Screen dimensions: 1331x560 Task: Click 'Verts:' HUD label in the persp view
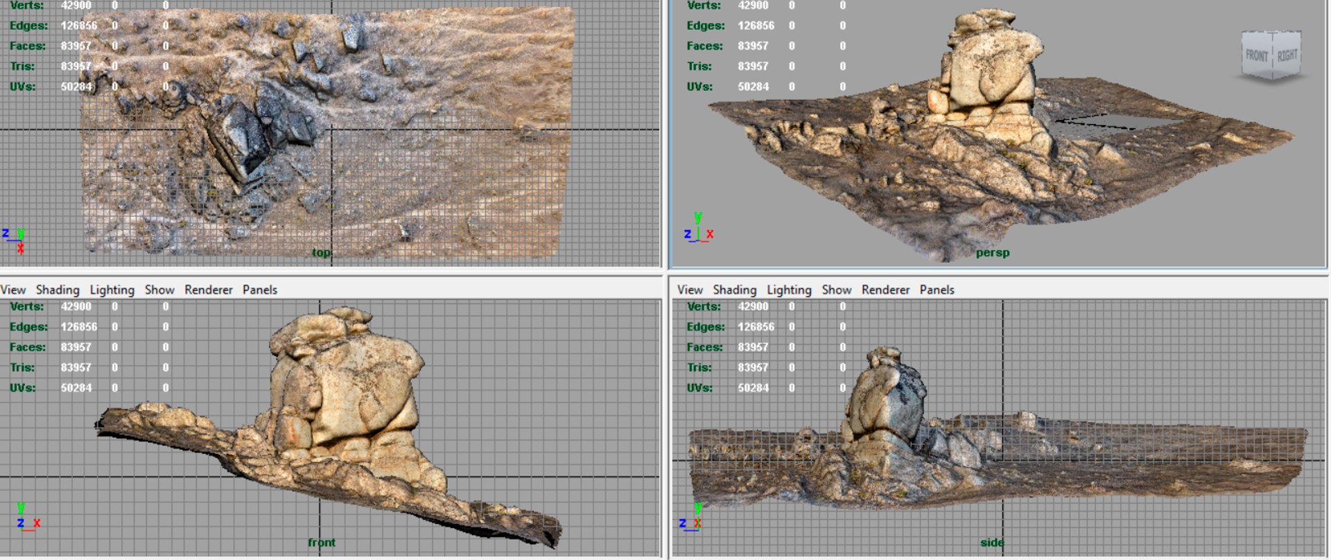click(x=704, y=6)
